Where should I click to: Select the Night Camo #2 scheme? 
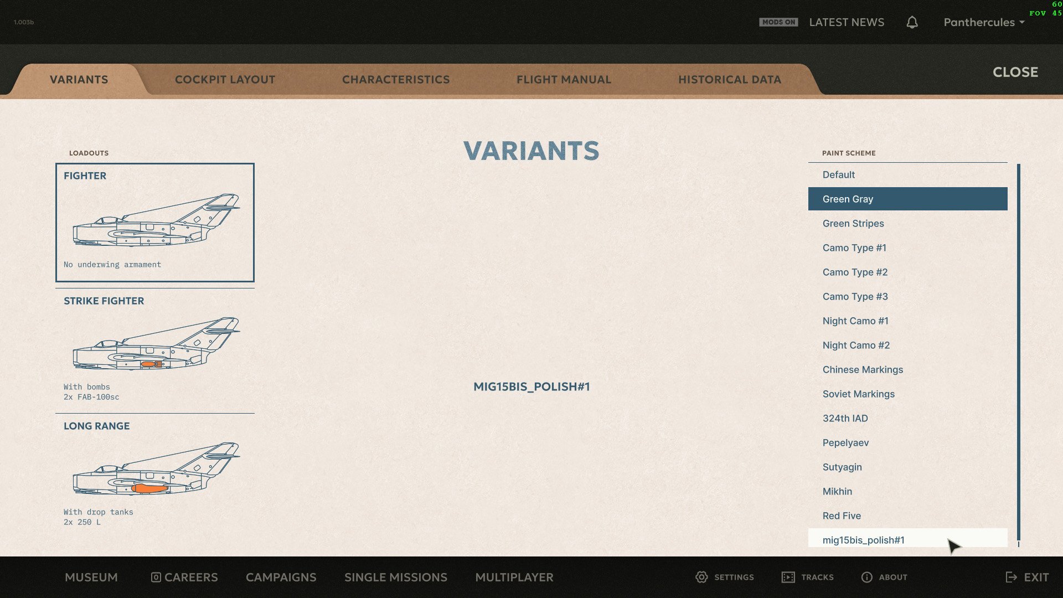(x=908, y=345)
